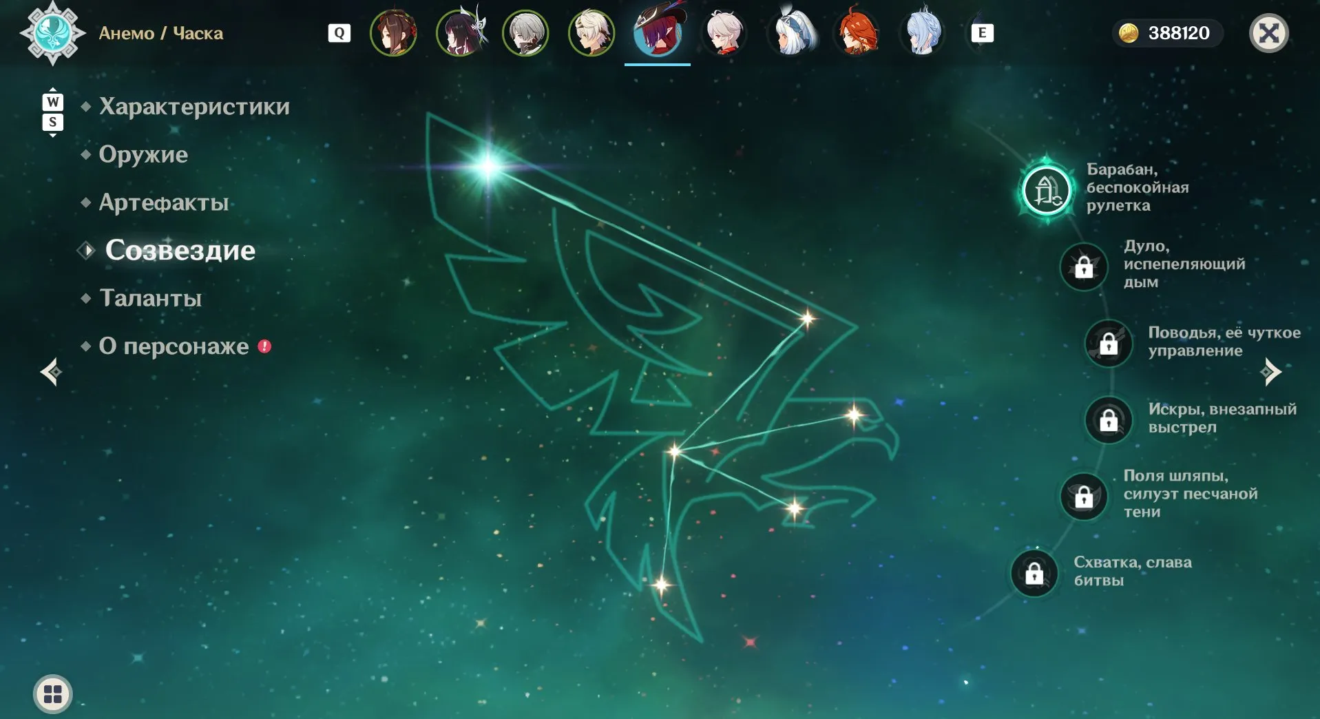Click the Искры, внезапный выстрел label
The image size is (1320, 719).
pos(1222,418)
